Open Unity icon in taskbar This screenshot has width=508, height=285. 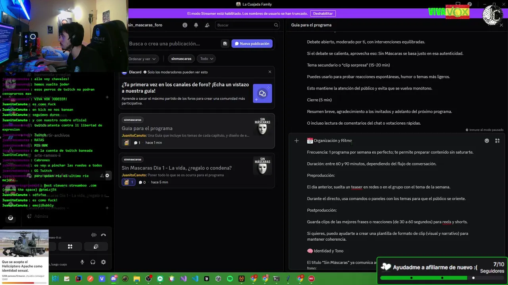tap(218, 279)
